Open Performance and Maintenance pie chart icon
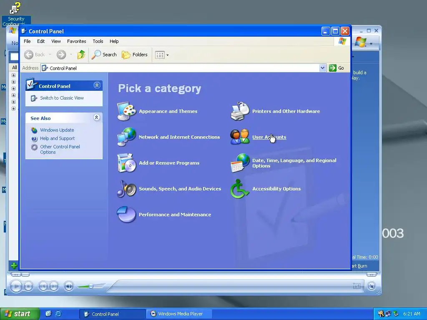The width and height of the screenshot is (427, 320). (x=127, y=215)
